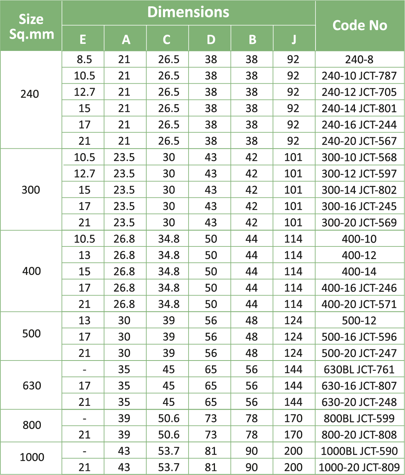Select code 500-20 JCT-247
Viewport: 405px width, 475px height.
(359, 353)
